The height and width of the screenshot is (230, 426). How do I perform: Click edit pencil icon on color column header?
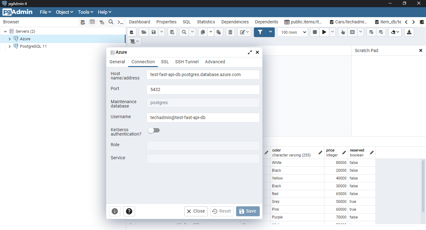click(x=320, y=152)
